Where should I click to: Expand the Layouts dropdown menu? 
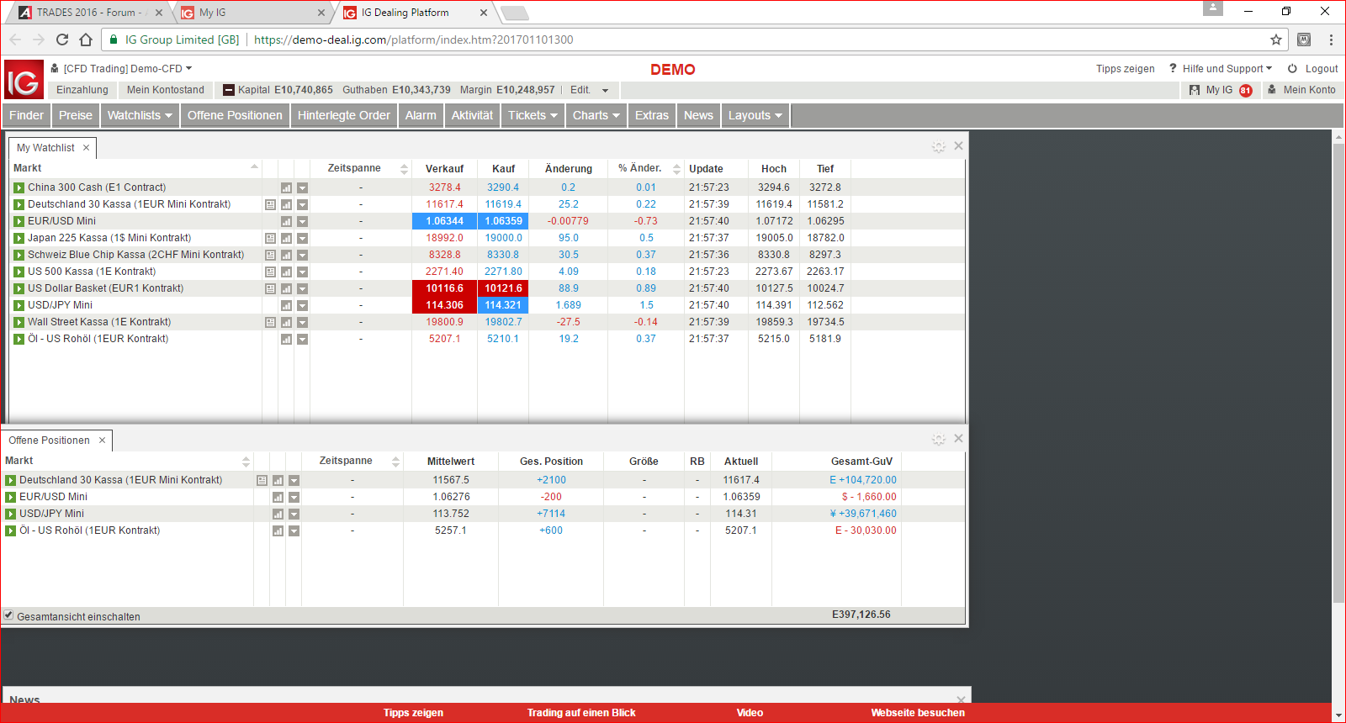[755, 115]
